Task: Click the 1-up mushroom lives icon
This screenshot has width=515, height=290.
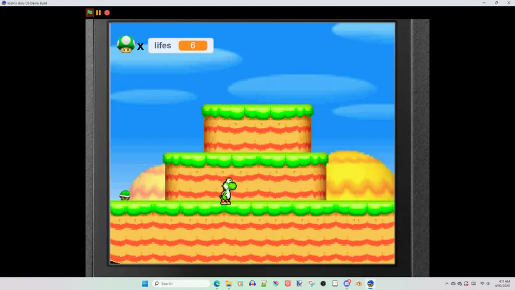Action: point(126,45)
